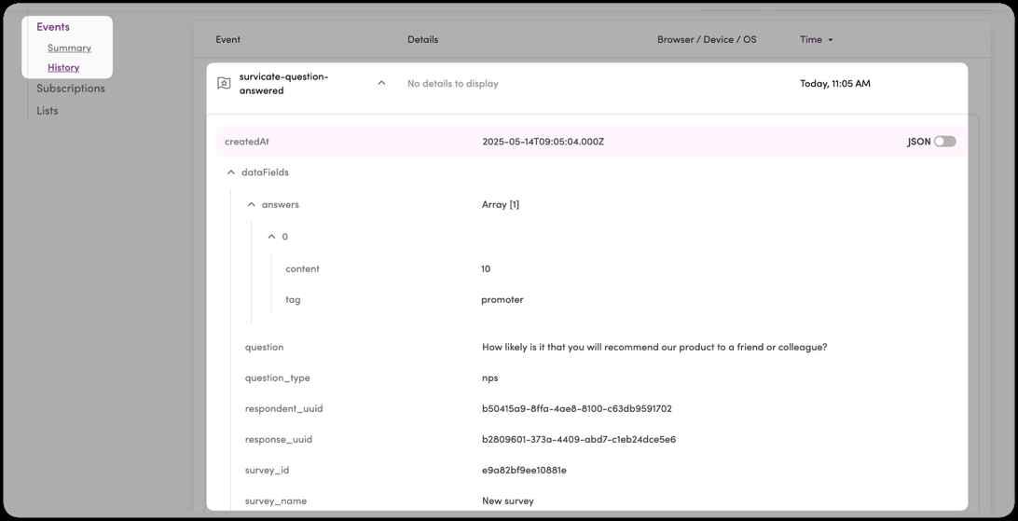The image size is (1018, 521).
Task: Select the survey_name field label
Action: 276,500
